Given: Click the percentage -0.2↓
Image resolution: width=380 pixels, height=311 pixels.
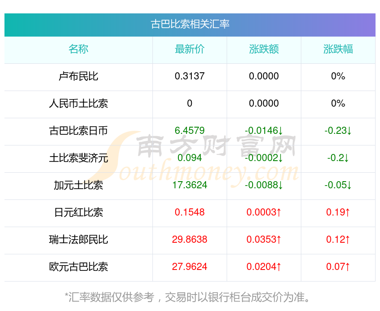Looking at the screenshot, I should click(x=338, y=158).
